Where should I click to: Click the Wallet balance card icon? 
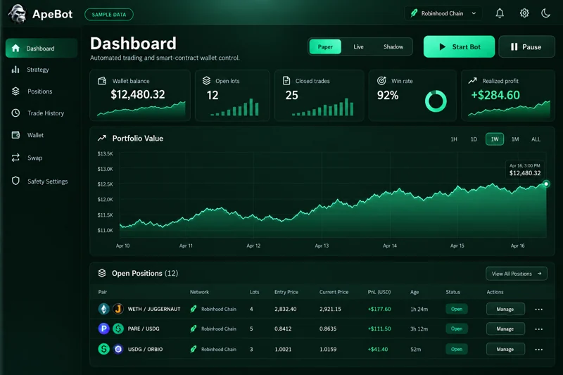pyautogui.click(x=102, y=81)
